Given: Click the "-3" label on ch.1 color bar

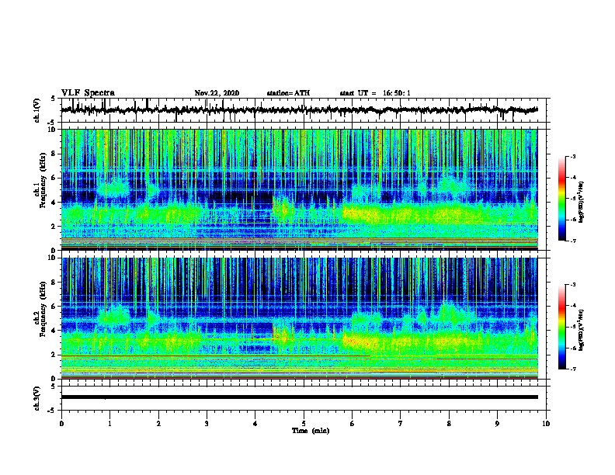Looking at the screenshot, I should coord(573,157).
